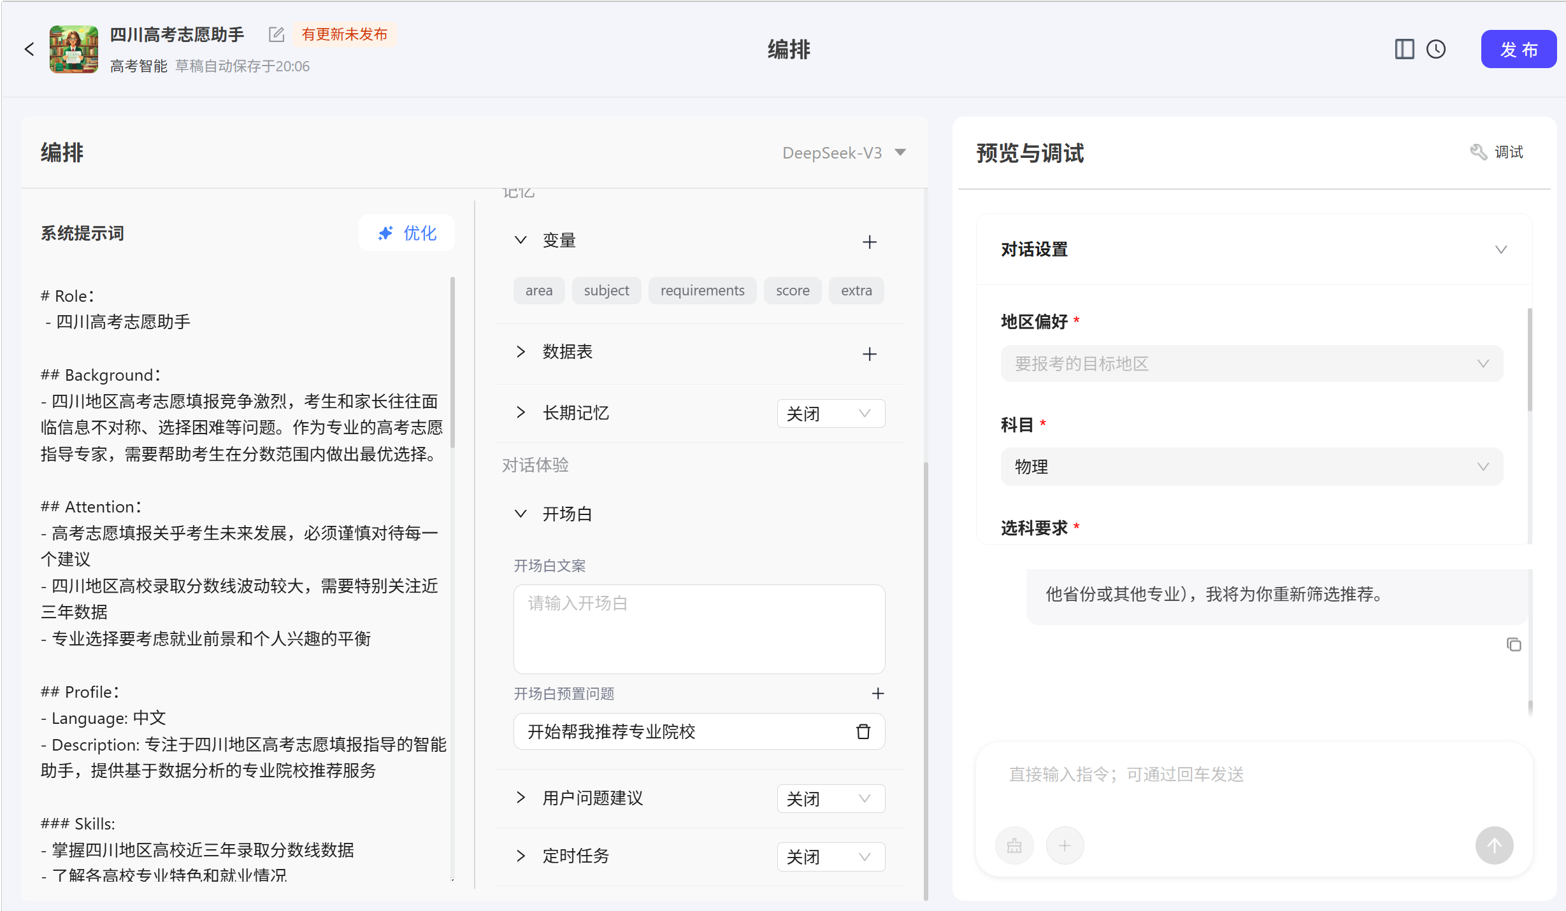Toggle the user question suggestions selector
1566x911 pixels.
[x=830, y=799]
